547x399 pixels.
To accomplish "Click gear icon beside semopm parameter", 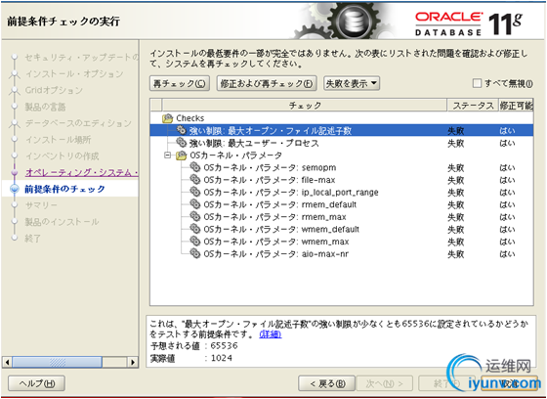I will pyautogui.click(x=195, y=167).
